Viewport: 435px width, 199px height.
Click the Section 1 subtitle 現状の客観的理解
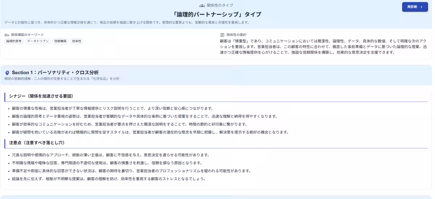coord(62,79)
